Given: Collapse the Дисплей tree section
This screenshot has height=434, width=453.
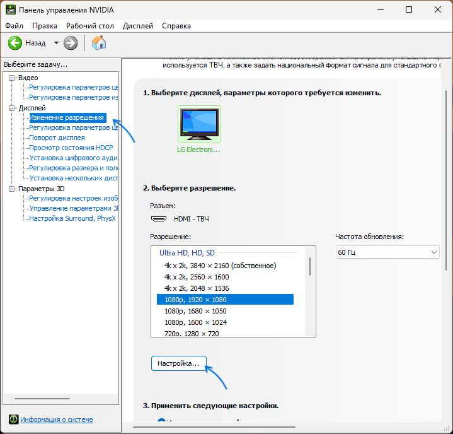Looking at the screenshot, I should click(13, 108).
